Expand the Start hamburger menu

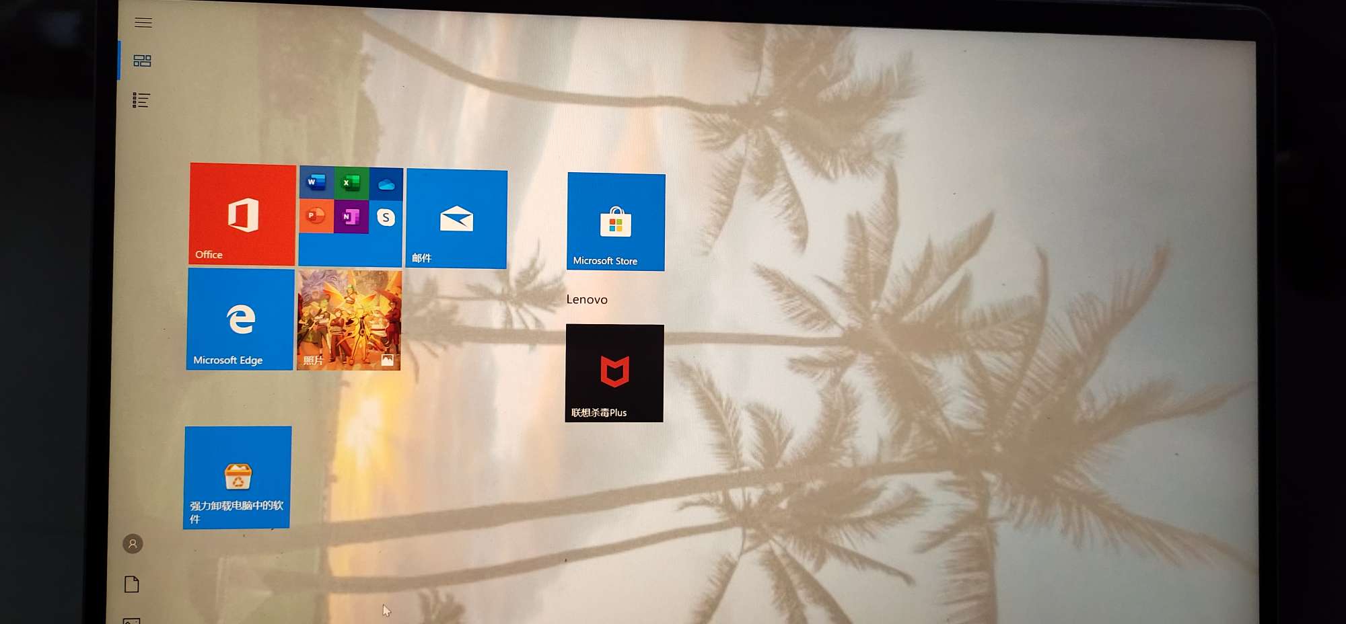(x=143, y=23)
